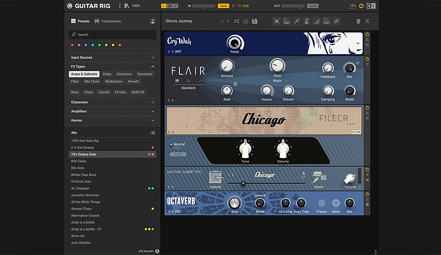The height and width of the screenshot is (255, 441).
Task: Toggle the output Limit button
Action: coord(313,6)
